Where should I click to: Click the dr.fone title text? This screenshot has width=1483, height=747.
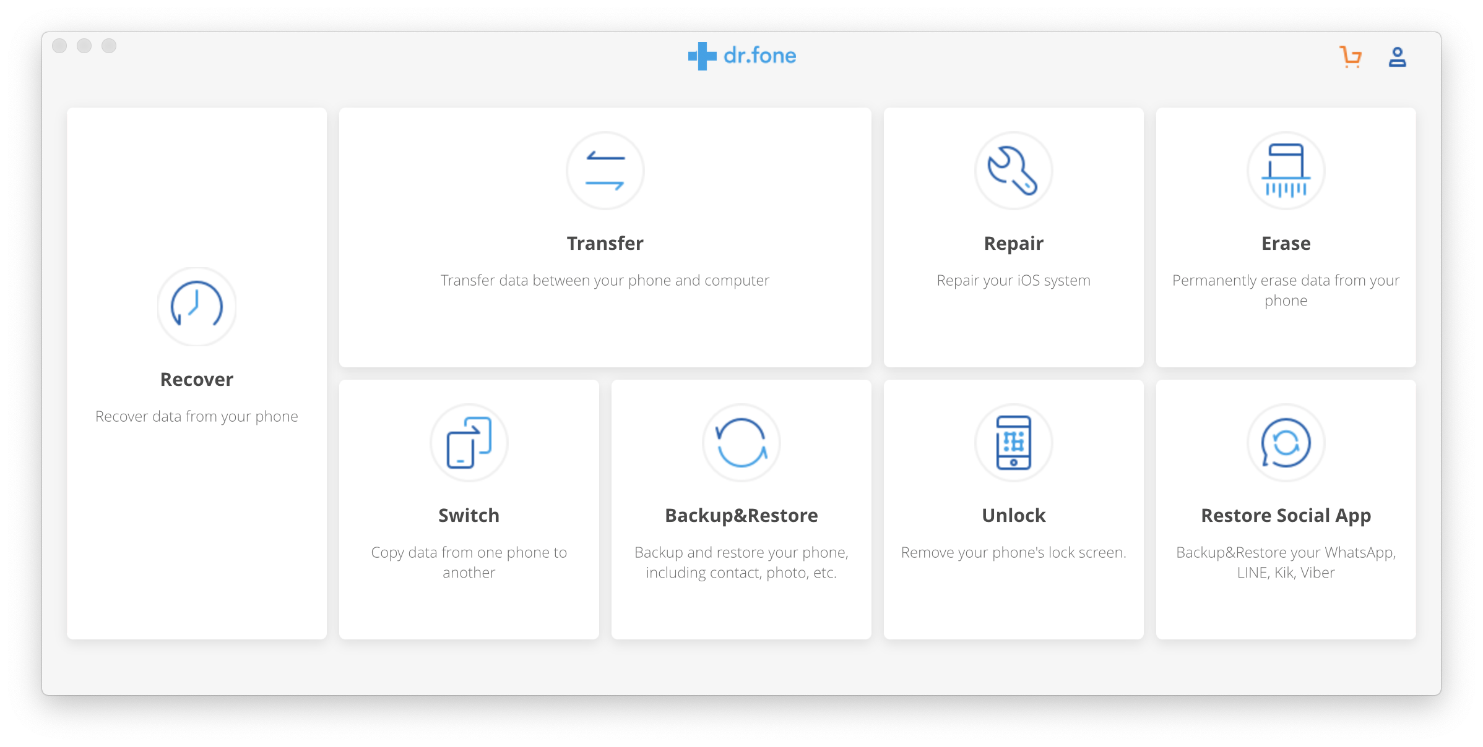pyautogui.click(x=760, y=56)
